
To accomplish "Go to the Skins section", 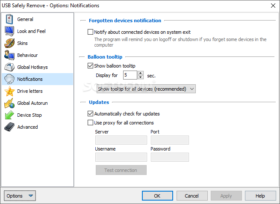I will click(x=38, y=43).
